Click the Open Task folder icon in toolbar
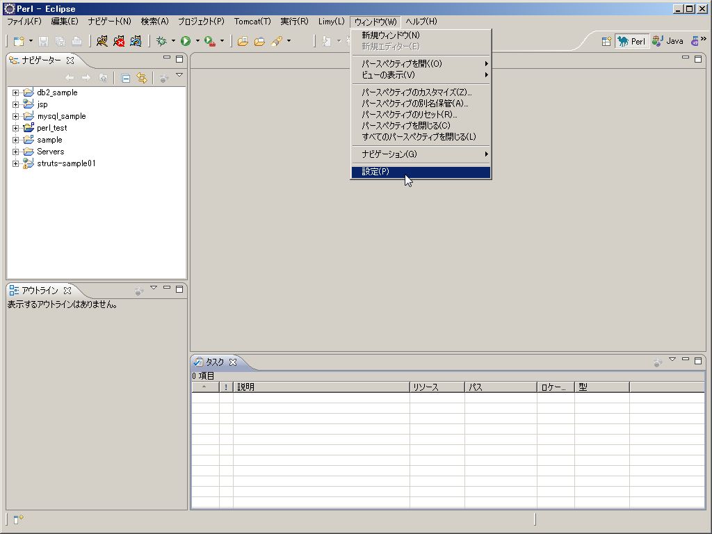712x534 pixels. (260, 41)
